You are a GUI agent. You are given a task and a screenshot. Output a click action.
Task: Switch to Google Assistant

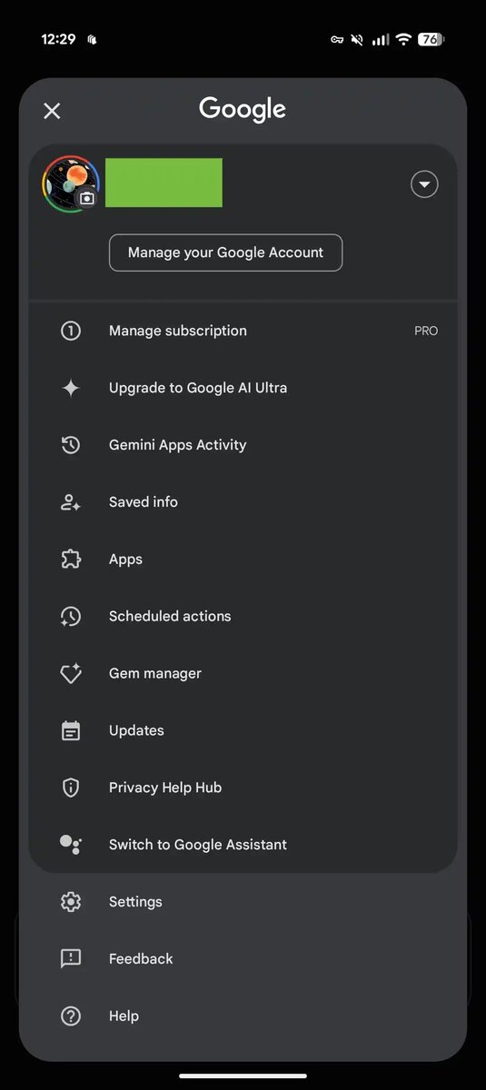point(243,845)
